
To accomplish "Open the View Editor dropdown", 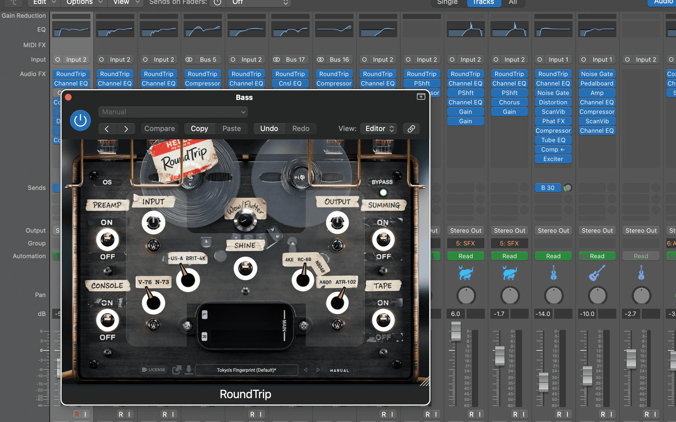I will 379,129.
